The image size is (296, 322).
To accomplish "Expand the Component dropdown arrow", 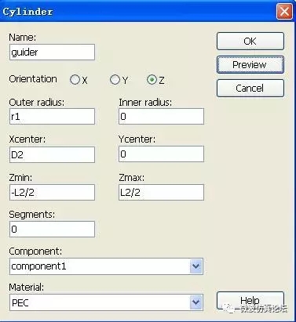I will pos(196,266).
